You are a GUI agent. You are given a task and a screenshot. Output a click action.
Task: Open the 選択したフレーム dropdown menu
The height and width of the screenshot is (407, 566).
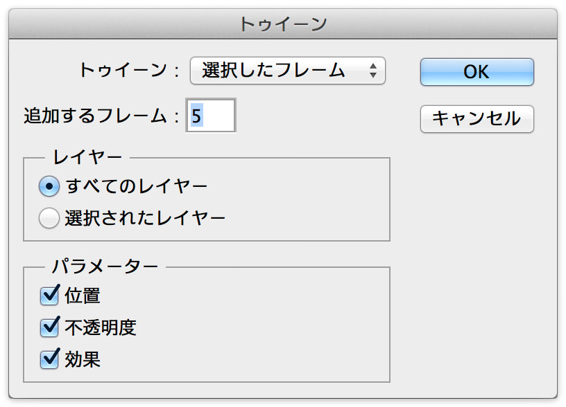pyautogui.click(x=288, y=71)
